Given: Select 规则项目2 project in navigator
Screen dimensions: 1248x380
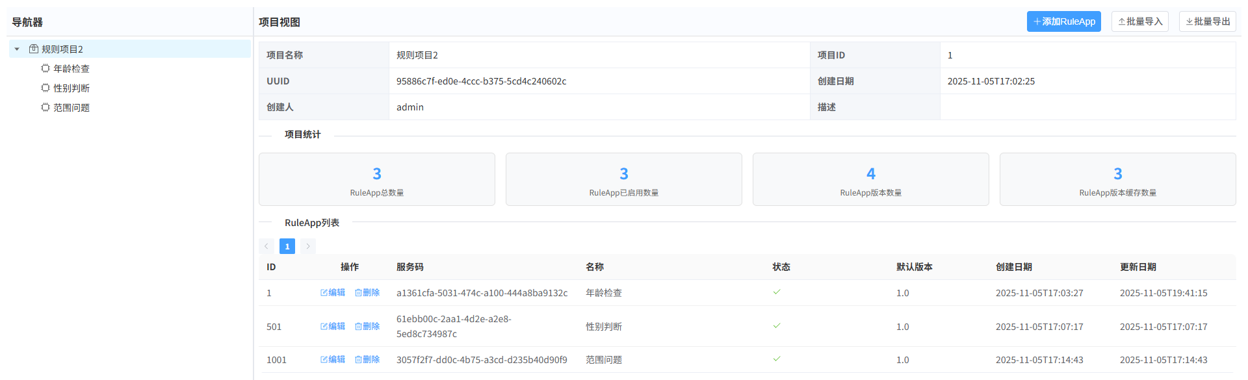Looking at the screenshot, I should click(x=62, y=49).
